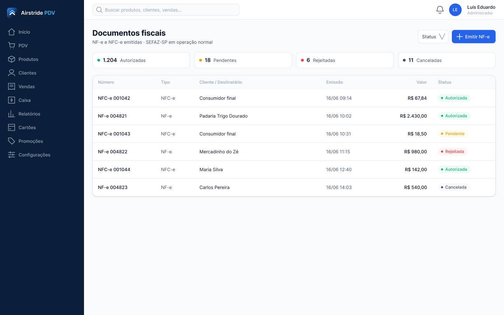
Task: Click the magnifier icon in search box
Action: [99, 10]
